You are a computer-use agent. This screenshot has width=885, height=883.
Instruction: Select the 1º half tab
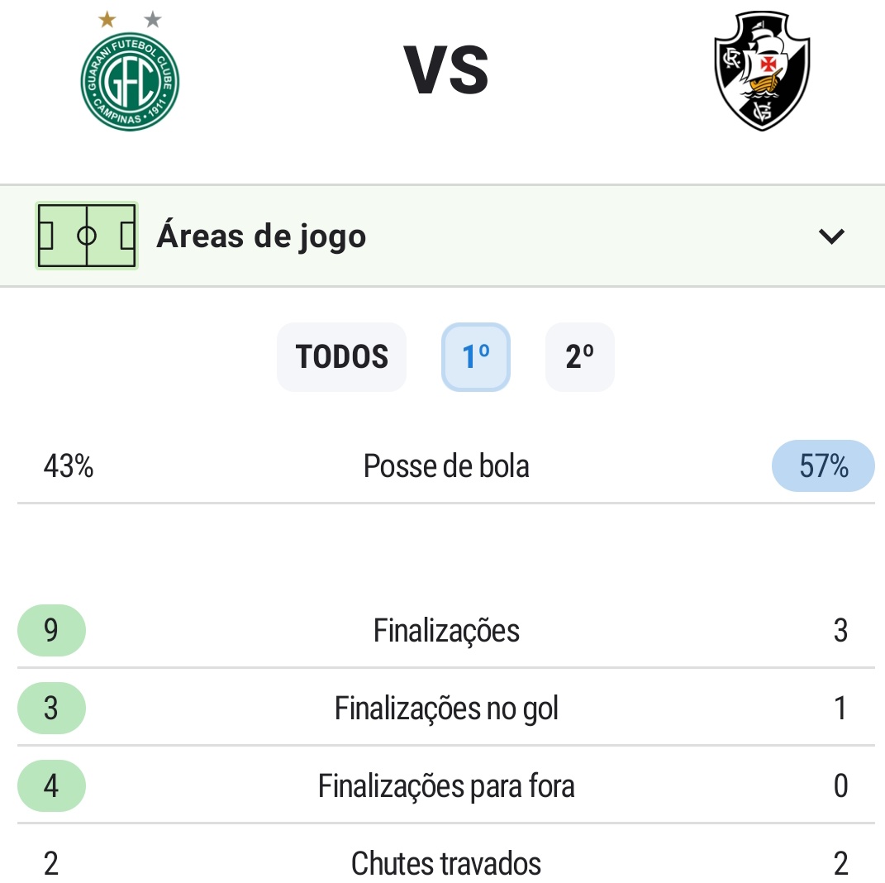[476, 357]
